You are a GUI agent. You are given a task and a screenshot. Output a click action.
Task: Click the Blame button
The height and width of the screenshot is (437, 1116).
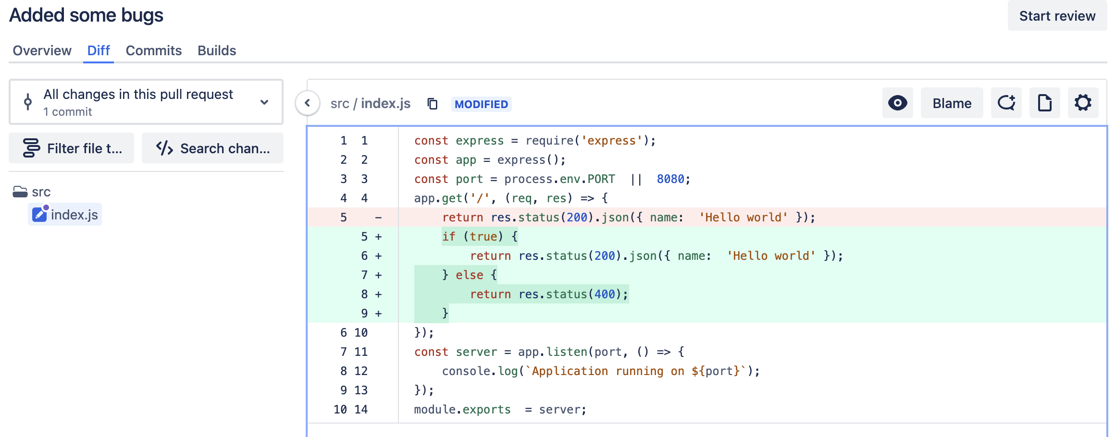point(952,103)
